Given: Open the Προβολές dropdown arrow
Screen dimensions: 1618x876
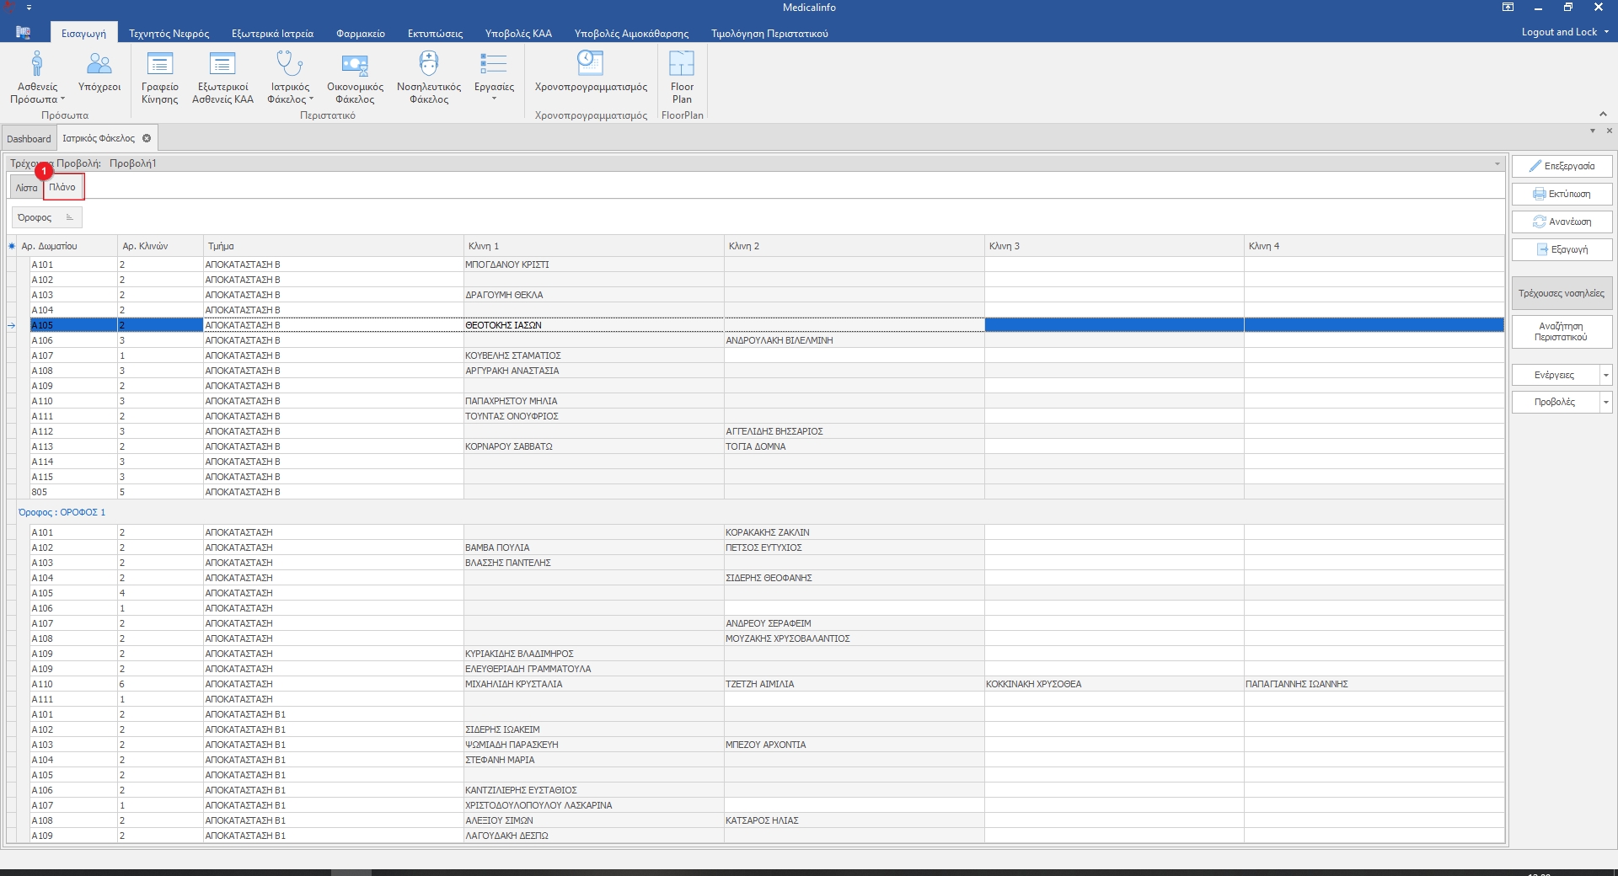Looking at the screenshot, I should 1605,403.
